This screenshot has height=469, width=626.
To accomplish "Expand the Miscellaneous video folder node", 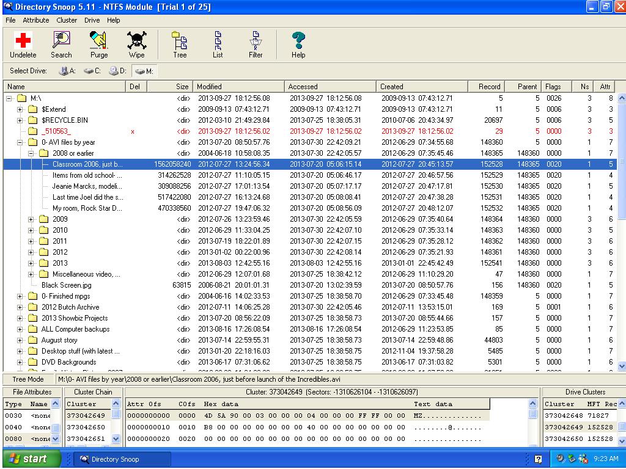I will pos(31,274).
